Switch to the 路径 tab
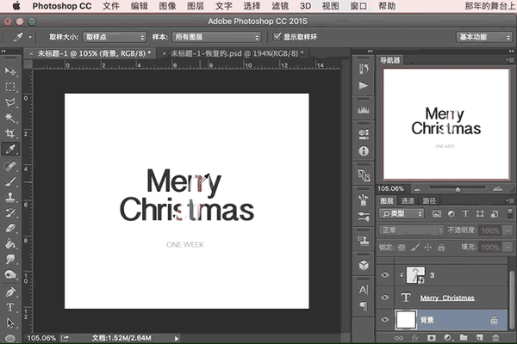The height and width of the screenshot is (344, 517). tap(429, 200)
